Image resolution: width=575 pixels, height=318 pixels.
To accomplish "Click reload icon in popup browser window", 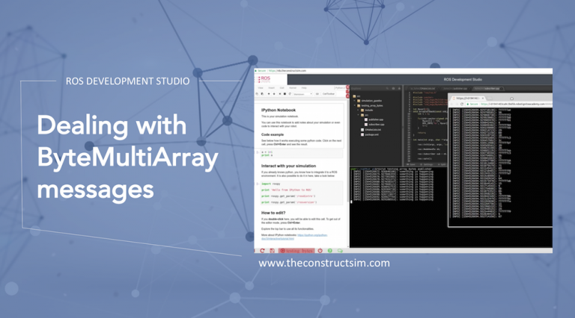I will coord(462,105).
